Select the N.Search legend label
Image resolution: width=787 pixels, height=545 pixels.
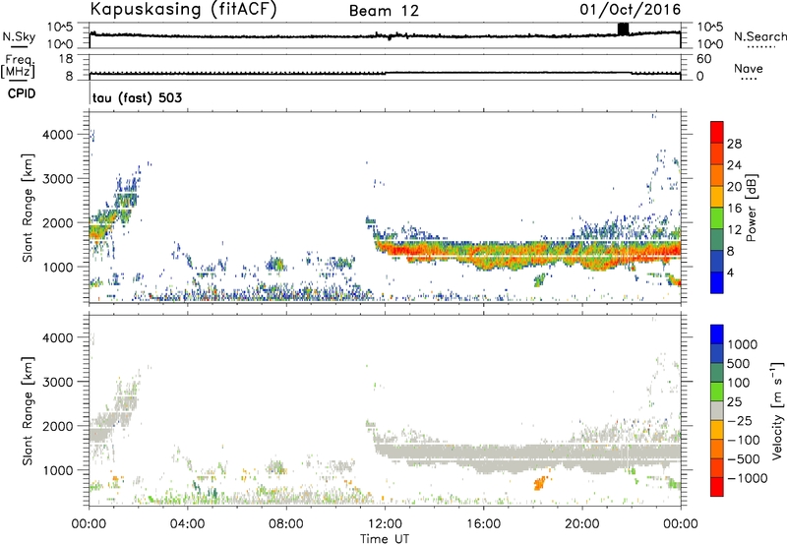pos(759,36)
